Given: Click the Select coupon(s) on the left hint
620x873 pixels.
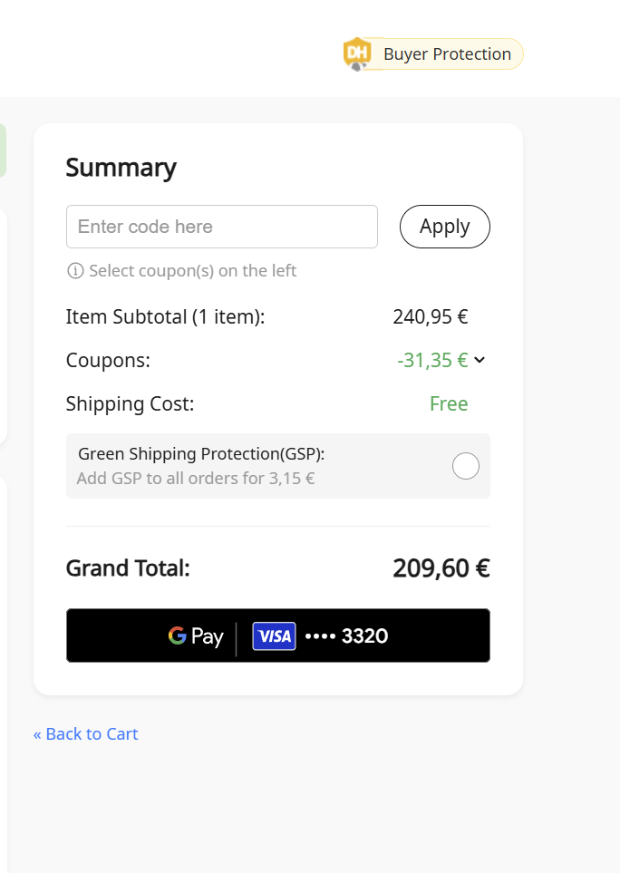Looking at the screenshot, I should click(192, 270).
